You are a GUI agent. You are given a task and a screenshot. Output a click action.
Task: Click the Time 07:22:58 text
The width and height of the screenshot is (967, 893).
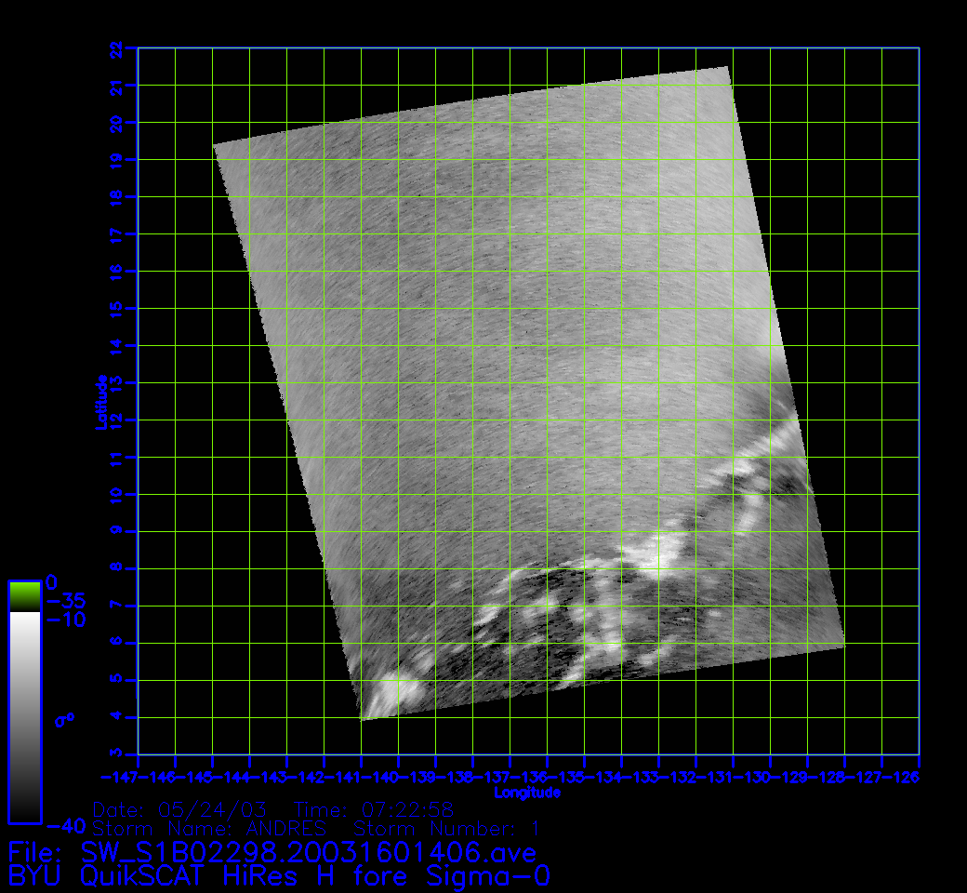pyautogui.click(x=373, y=809)
